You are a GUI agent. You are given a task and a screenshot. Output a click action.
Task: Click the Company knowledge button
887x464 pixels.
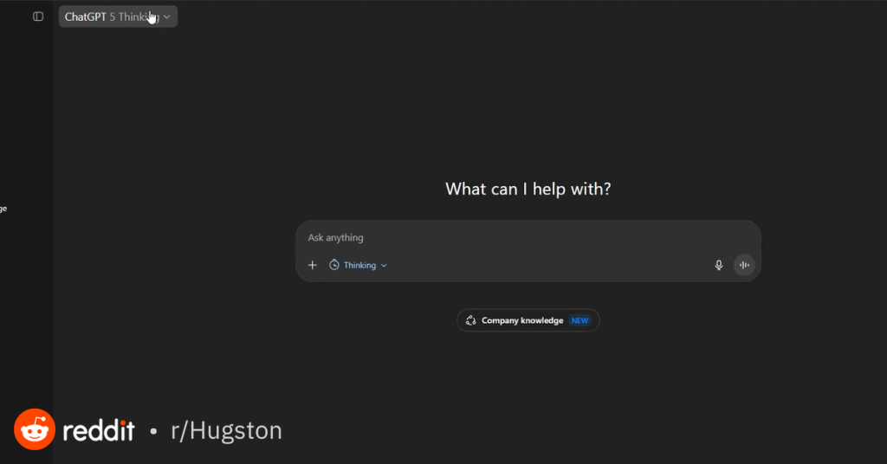pyautogui.click(x=522, y=320)
